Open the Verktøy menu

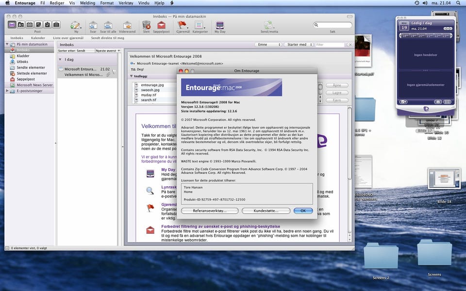[x=126, y=3]
